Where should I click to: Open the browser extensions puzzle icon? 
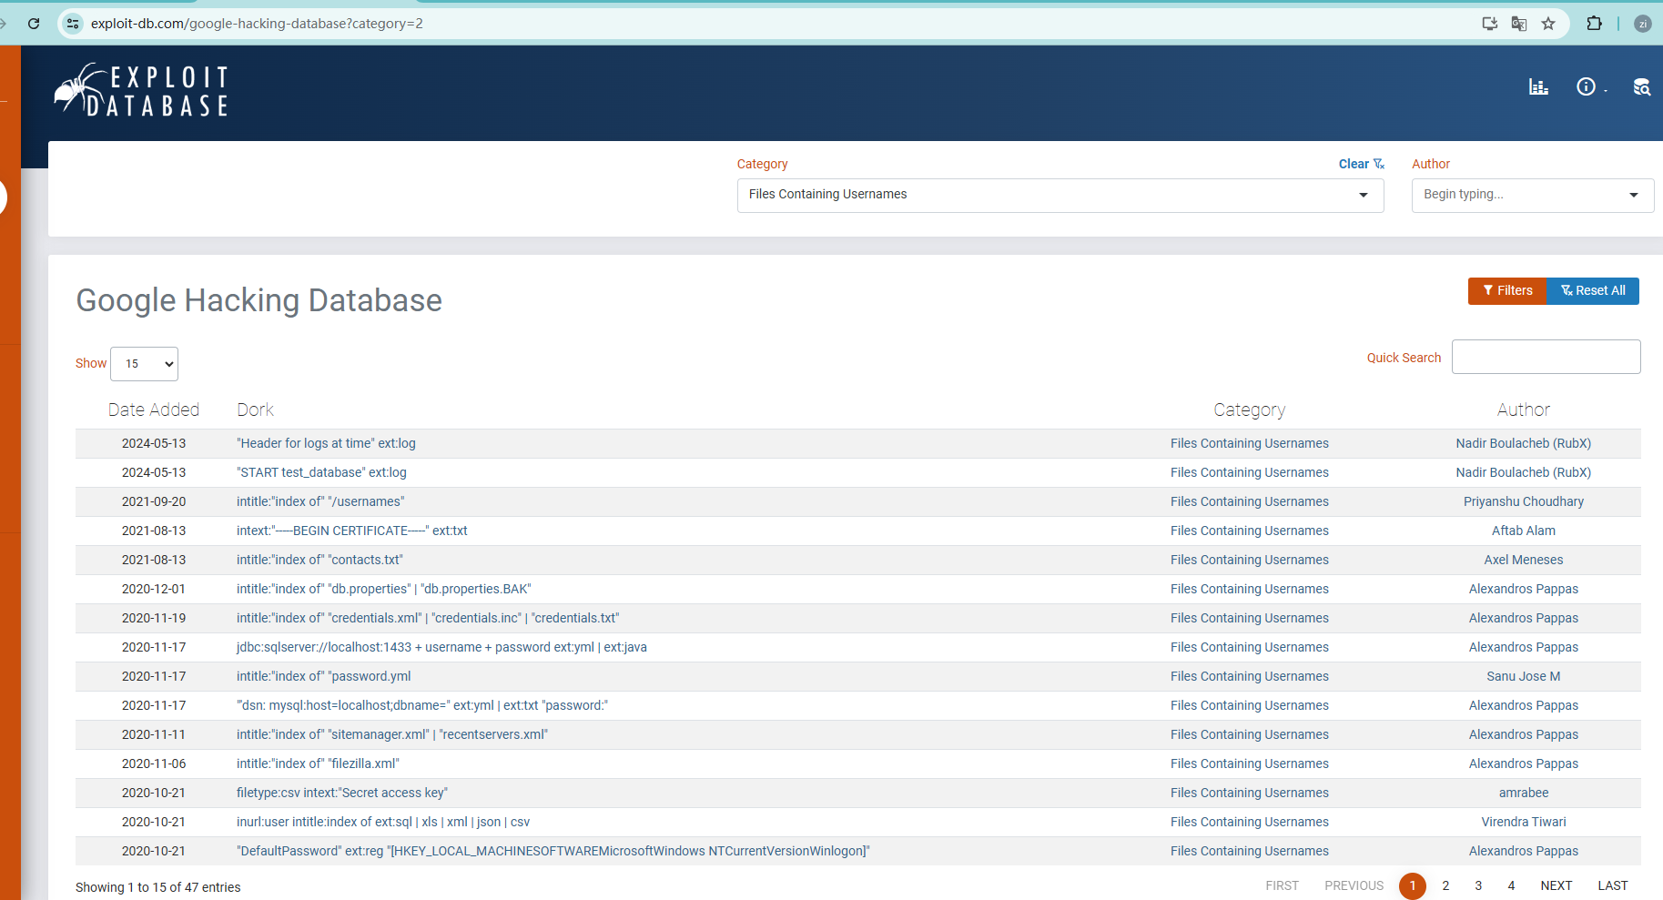pyautogui.click(x=1594, y=24)
